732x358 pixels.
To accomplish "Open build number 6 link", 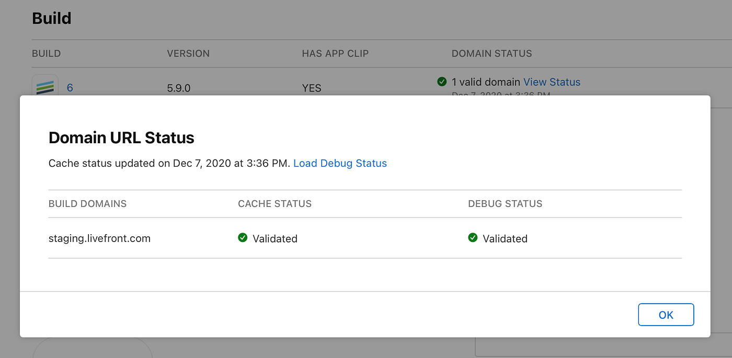I will pos(70,88).
